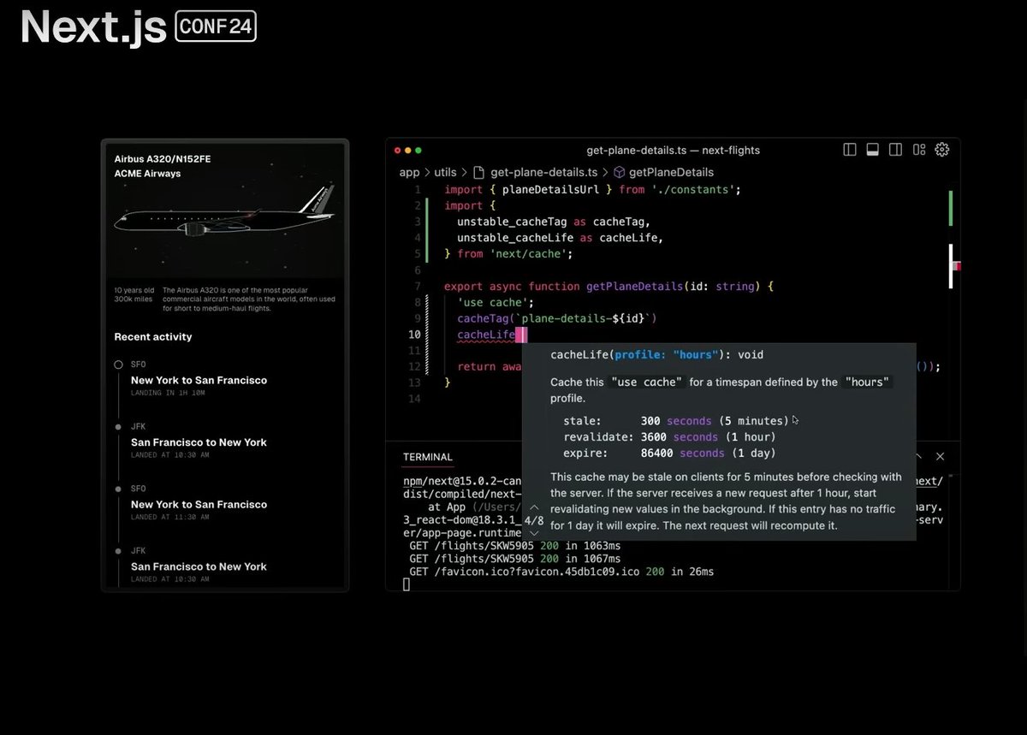Viewport: 1027px width, 735px height.
Task: Toggle the bottom panel visibility
Action: click(872, 149)
